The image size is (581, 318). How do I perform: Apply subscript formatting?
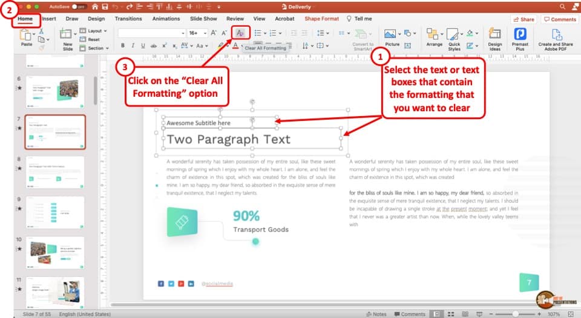coord(174,45)
